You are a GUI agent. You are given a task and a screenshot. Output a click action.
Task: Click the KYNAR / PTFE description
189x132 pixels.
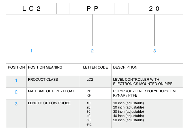click(x=125, y=95)
